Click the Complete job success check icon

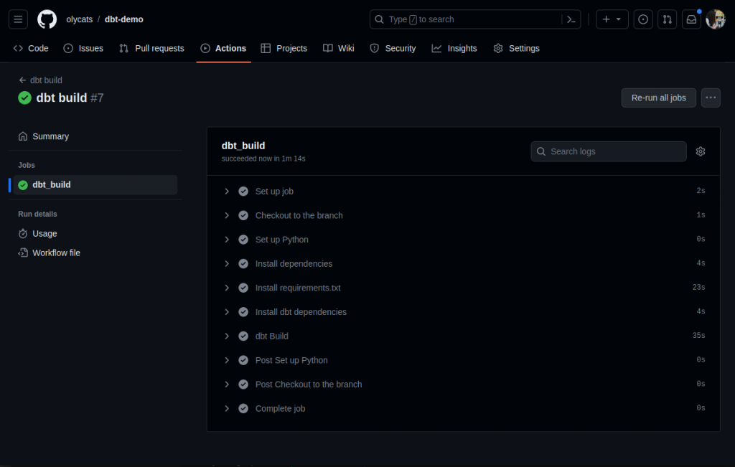point(243,408)
